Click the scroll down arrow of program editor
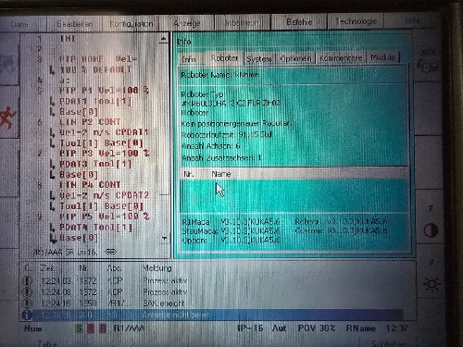This screenshot has width=463, height=347. coord(164,238)
